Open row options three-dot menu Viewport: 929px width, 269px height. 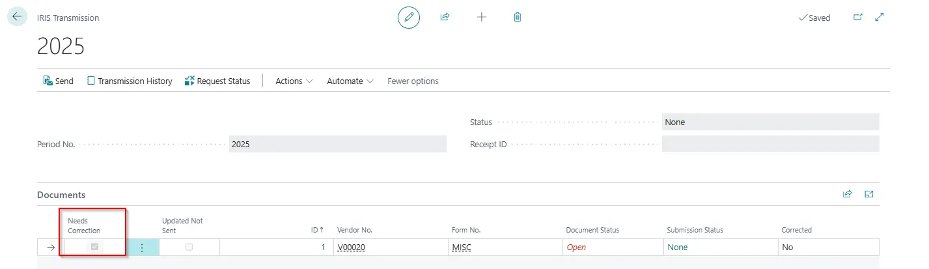click(x=142, y=248)
